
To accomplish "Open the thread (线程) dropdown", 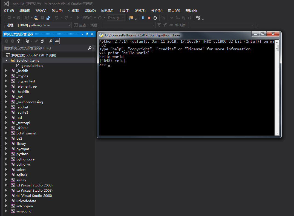I will point(153,25).
